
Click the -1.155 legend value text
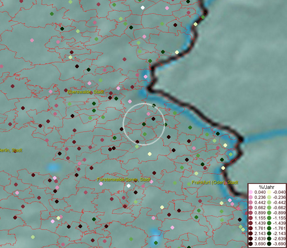pos(279,218)
